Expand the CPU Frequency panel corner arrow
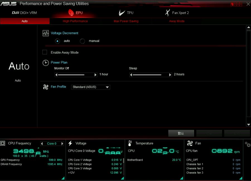 tap(63, 178)
